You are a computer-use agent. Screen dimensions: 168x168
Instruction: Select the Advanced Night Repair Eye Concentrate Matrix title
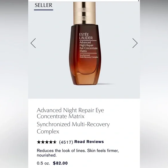(70, 113)
